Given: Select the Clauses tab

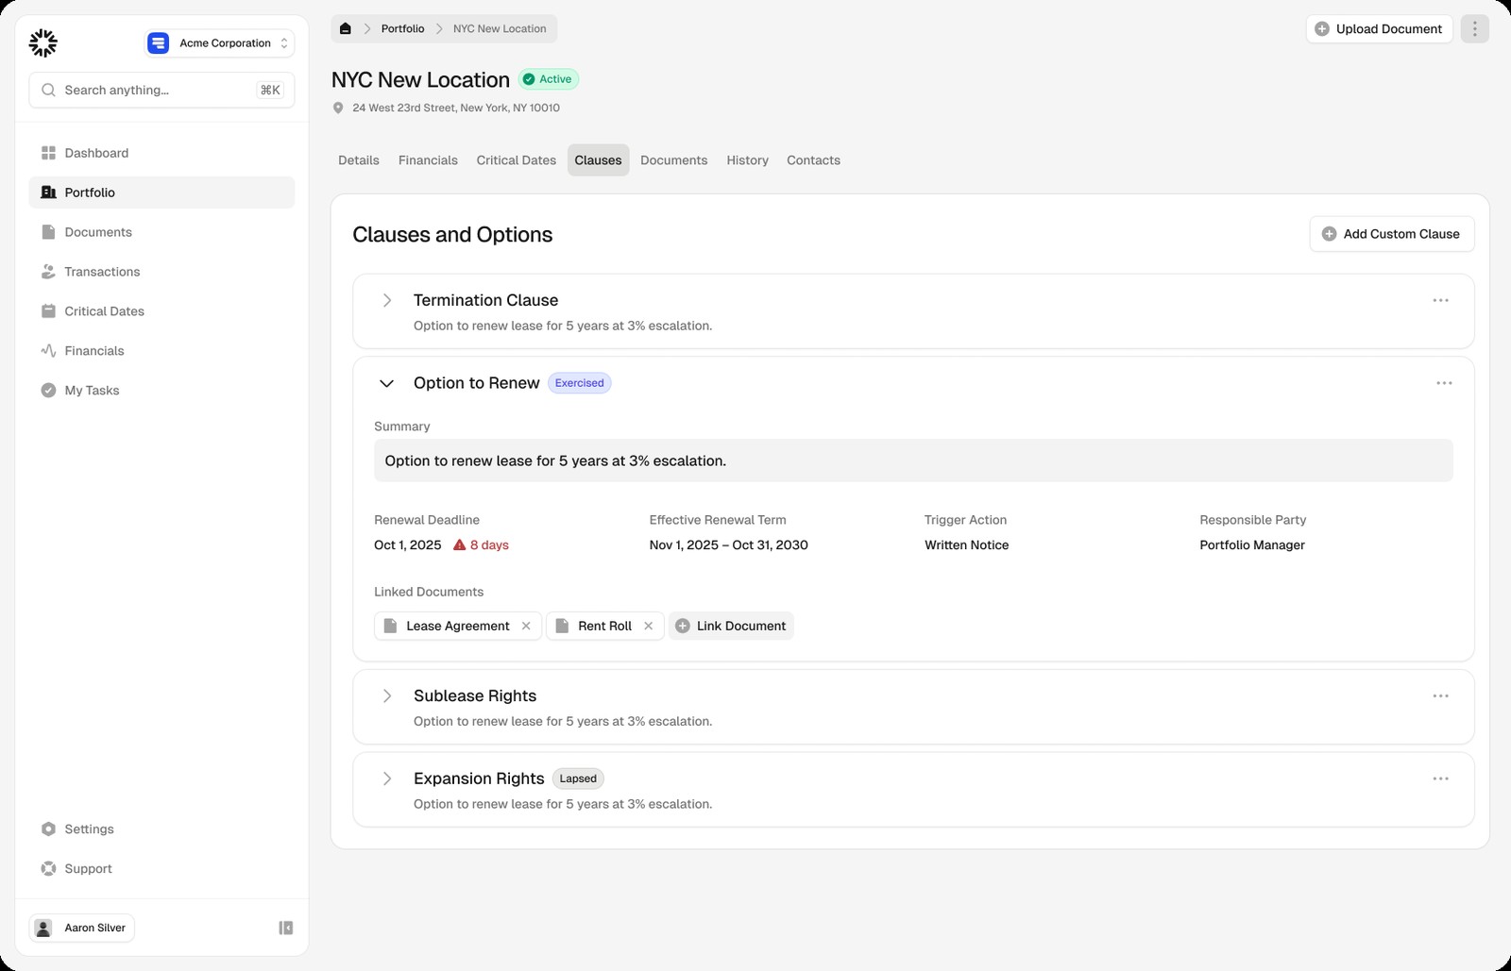Looking at the screenshot, I should tap(599, 160).
